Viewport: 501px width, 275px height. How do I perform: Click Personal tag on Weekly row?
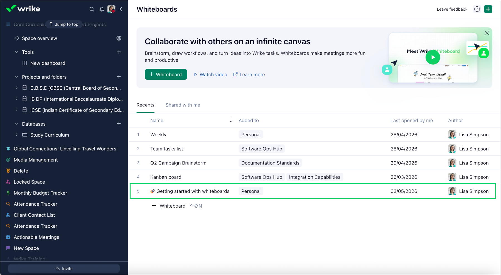(x=251, y=135)
